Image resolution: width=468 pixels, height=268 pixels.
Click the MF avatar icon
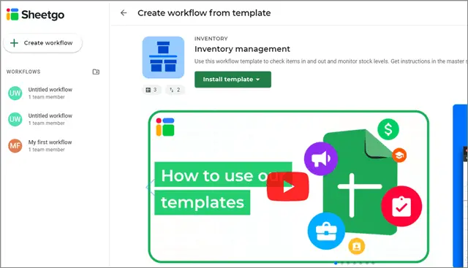click(x=15, y=146)
